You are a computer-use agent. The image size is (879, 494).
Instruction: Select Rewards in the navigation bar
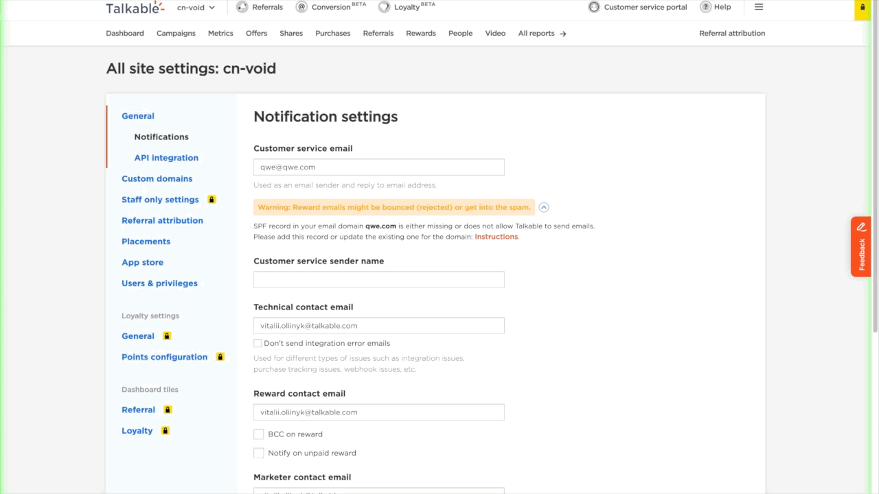pos(421,33)
